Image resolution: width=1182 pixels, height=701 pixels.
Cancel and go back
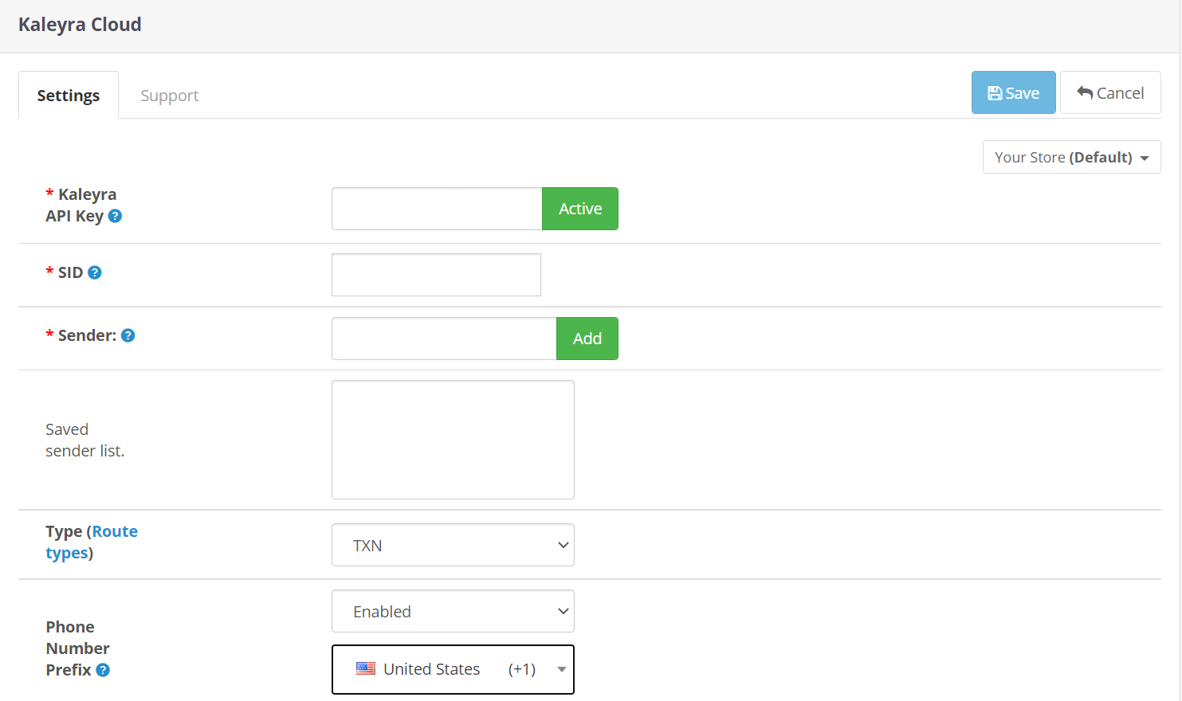[x=1110, y=92]
